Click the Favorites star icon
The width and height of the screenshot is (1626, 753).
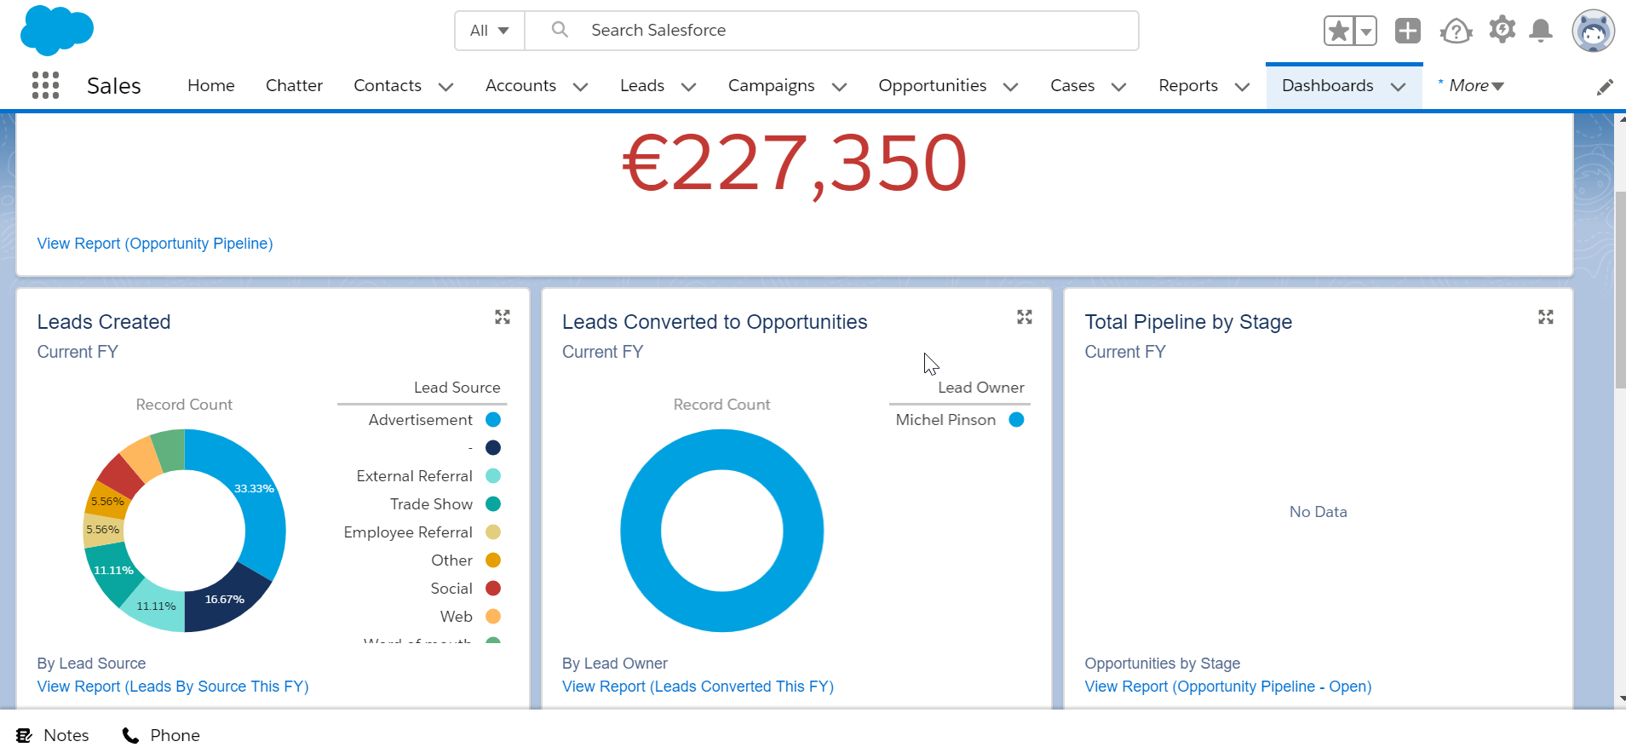point(1338,32)
